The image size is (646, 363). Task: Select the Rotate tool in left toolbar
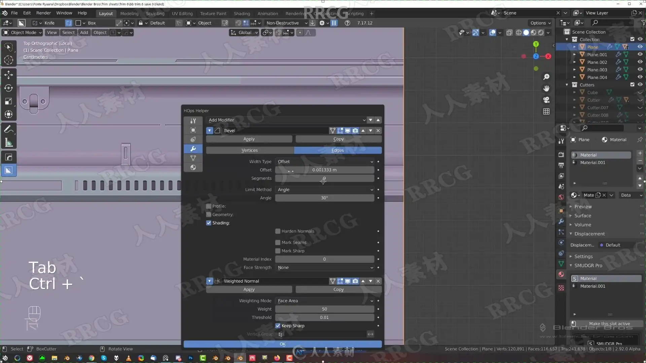[8, 88]
